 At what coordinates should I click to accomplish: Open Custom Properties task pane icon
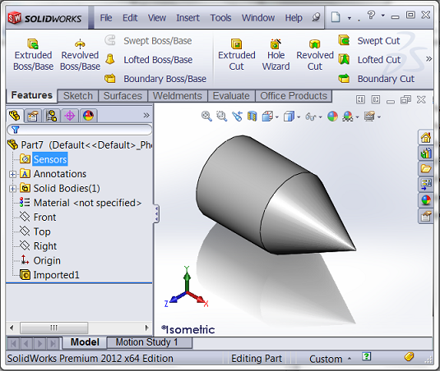pos(426,216)
